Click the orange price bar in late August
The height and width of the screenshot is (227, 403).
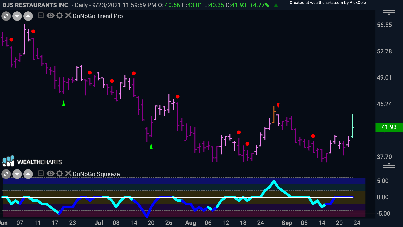coord(274,115)
